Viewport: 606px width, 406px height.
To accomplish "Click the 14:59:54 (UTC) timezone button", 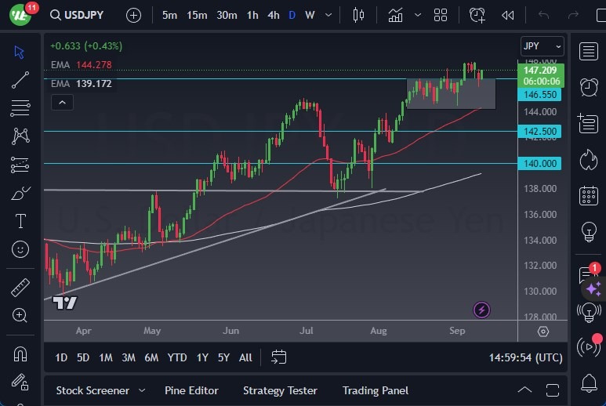I will point(525,357).
